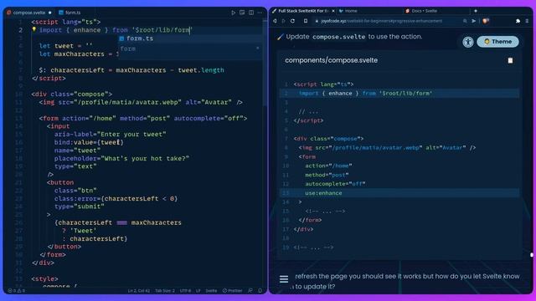Reload the browser page
This screenshot has height=301, width=536.
[x=292, y=21]
